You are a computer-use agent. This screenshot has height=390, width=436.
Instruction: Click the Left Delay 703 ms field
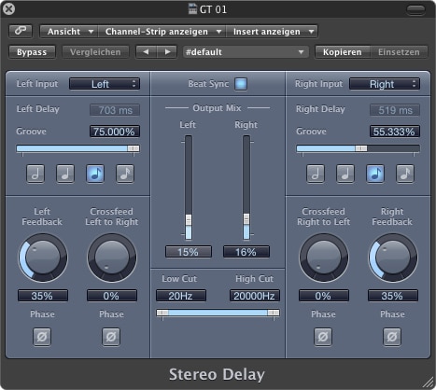coord(115,110)
